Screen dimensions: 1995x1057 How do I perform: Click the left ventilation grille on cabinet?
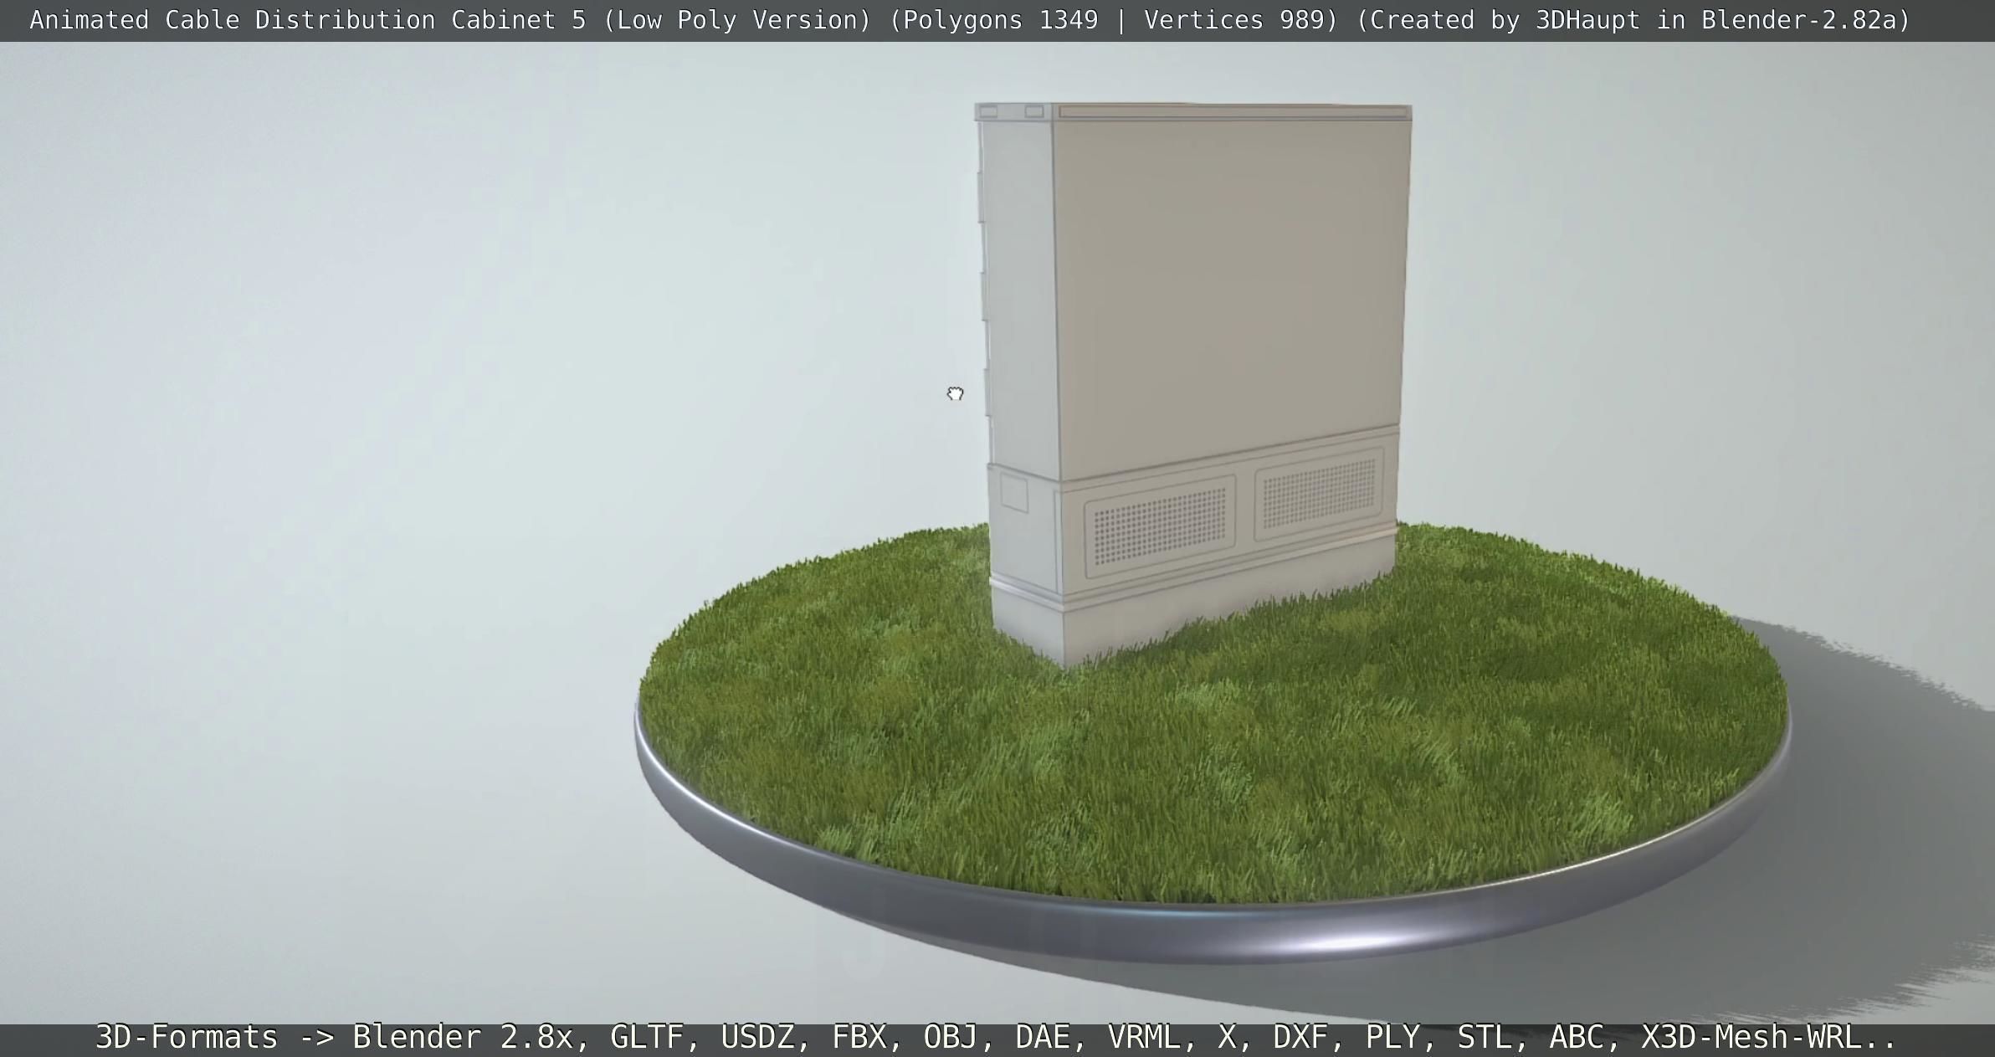click(1160, 526)
